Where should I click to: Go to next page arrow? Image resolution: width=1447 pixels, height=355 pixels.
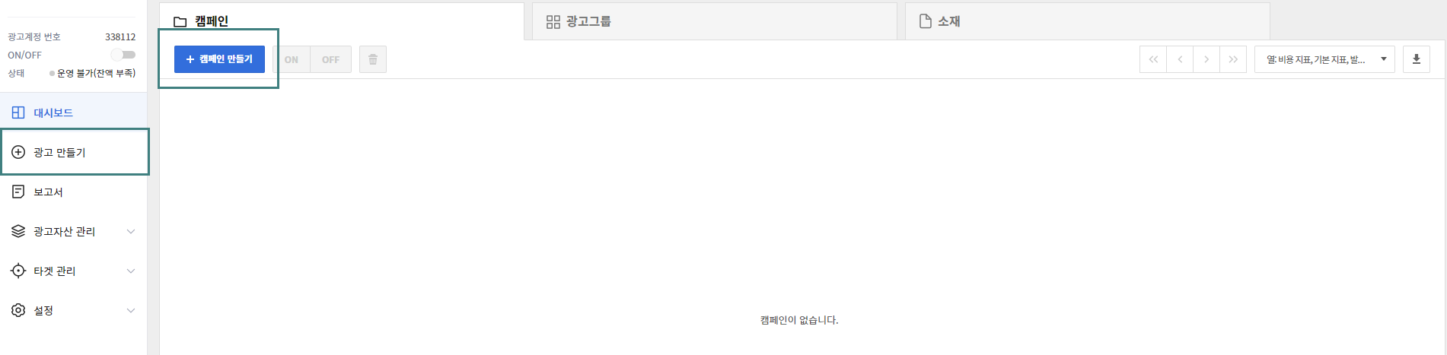(1206, 59)
